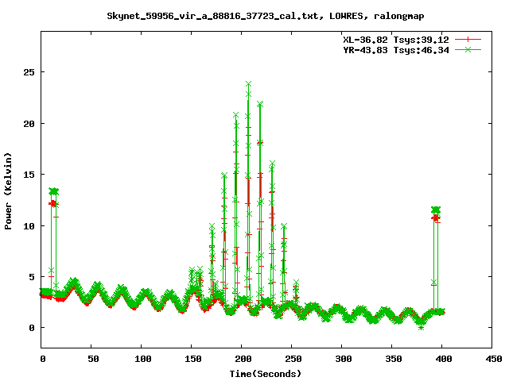The width and height of the screenshot is (509, 381).
Task: Click the x-axis tick label '250'
Action: click(293, 359)
